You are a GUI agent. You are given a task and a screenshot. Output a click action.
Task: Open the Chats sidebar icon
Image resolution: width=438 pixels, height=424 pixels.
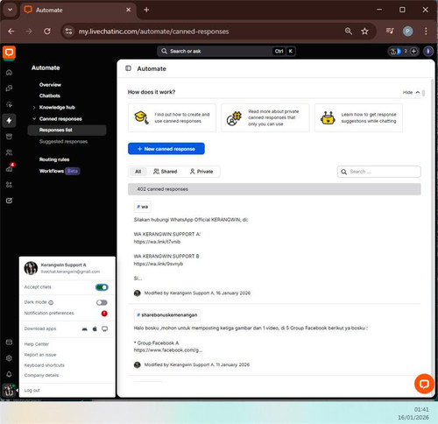[x=9, y=88]
